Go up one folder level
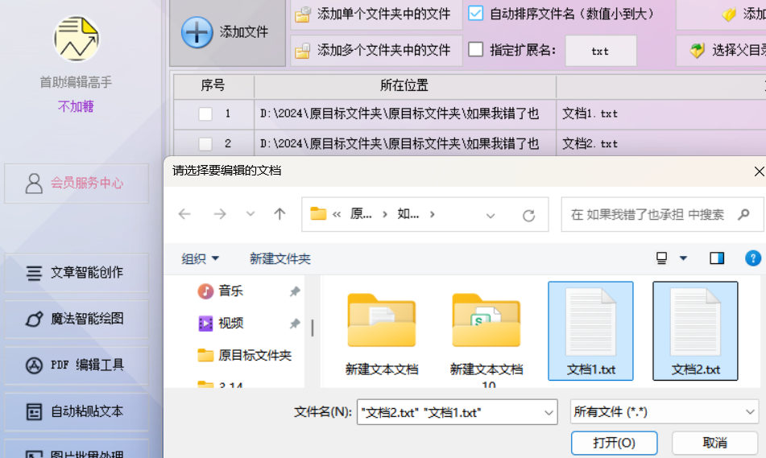The width and height of the screenshot is (766, 458). pos(279,214)
